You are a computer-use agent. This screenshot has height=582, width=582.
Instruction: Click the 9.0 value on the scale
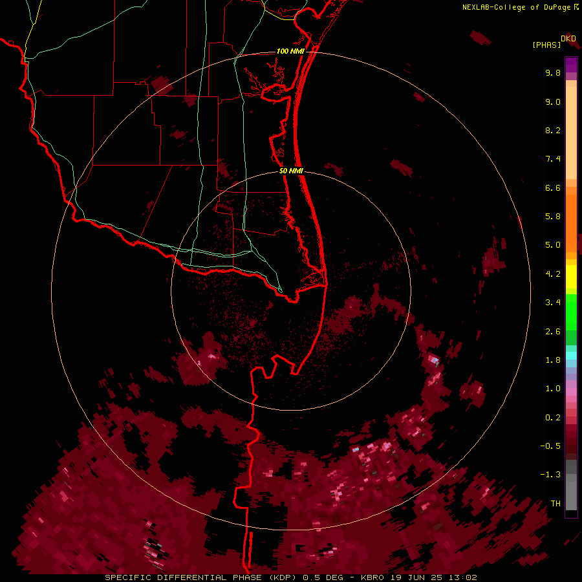[x=553, y=102]
